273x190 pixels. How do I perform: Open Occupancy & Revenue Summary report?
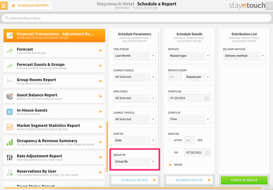click(x=54, y=142)
